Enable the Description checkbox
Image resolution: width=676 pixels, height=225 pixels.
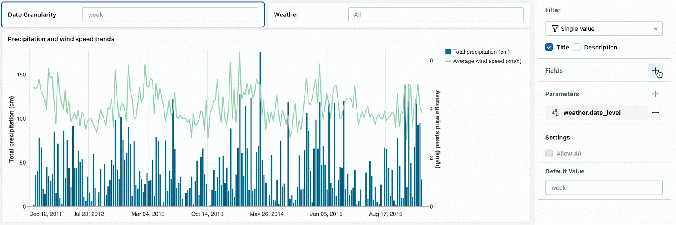(x=577, y=47)
